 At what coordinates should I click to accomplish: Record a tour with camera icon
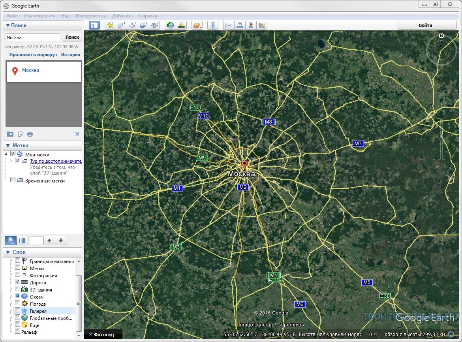[x=155, y=25]
